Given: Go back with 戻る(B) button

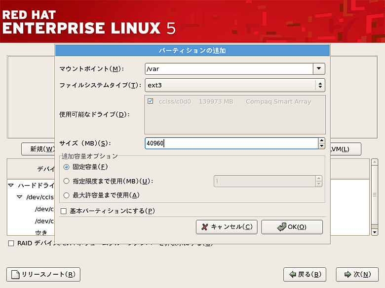Looking at the screenshot, I should point(305,275).
